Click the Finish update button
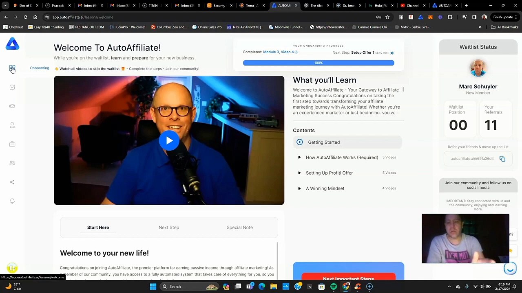Screen dimensions: 522x293 (x=505, y=17)
